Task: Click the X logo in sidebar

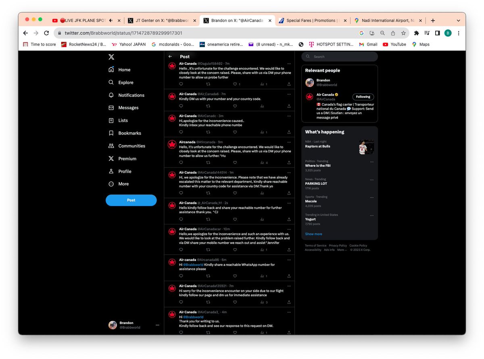Action: tap(111, 57)
